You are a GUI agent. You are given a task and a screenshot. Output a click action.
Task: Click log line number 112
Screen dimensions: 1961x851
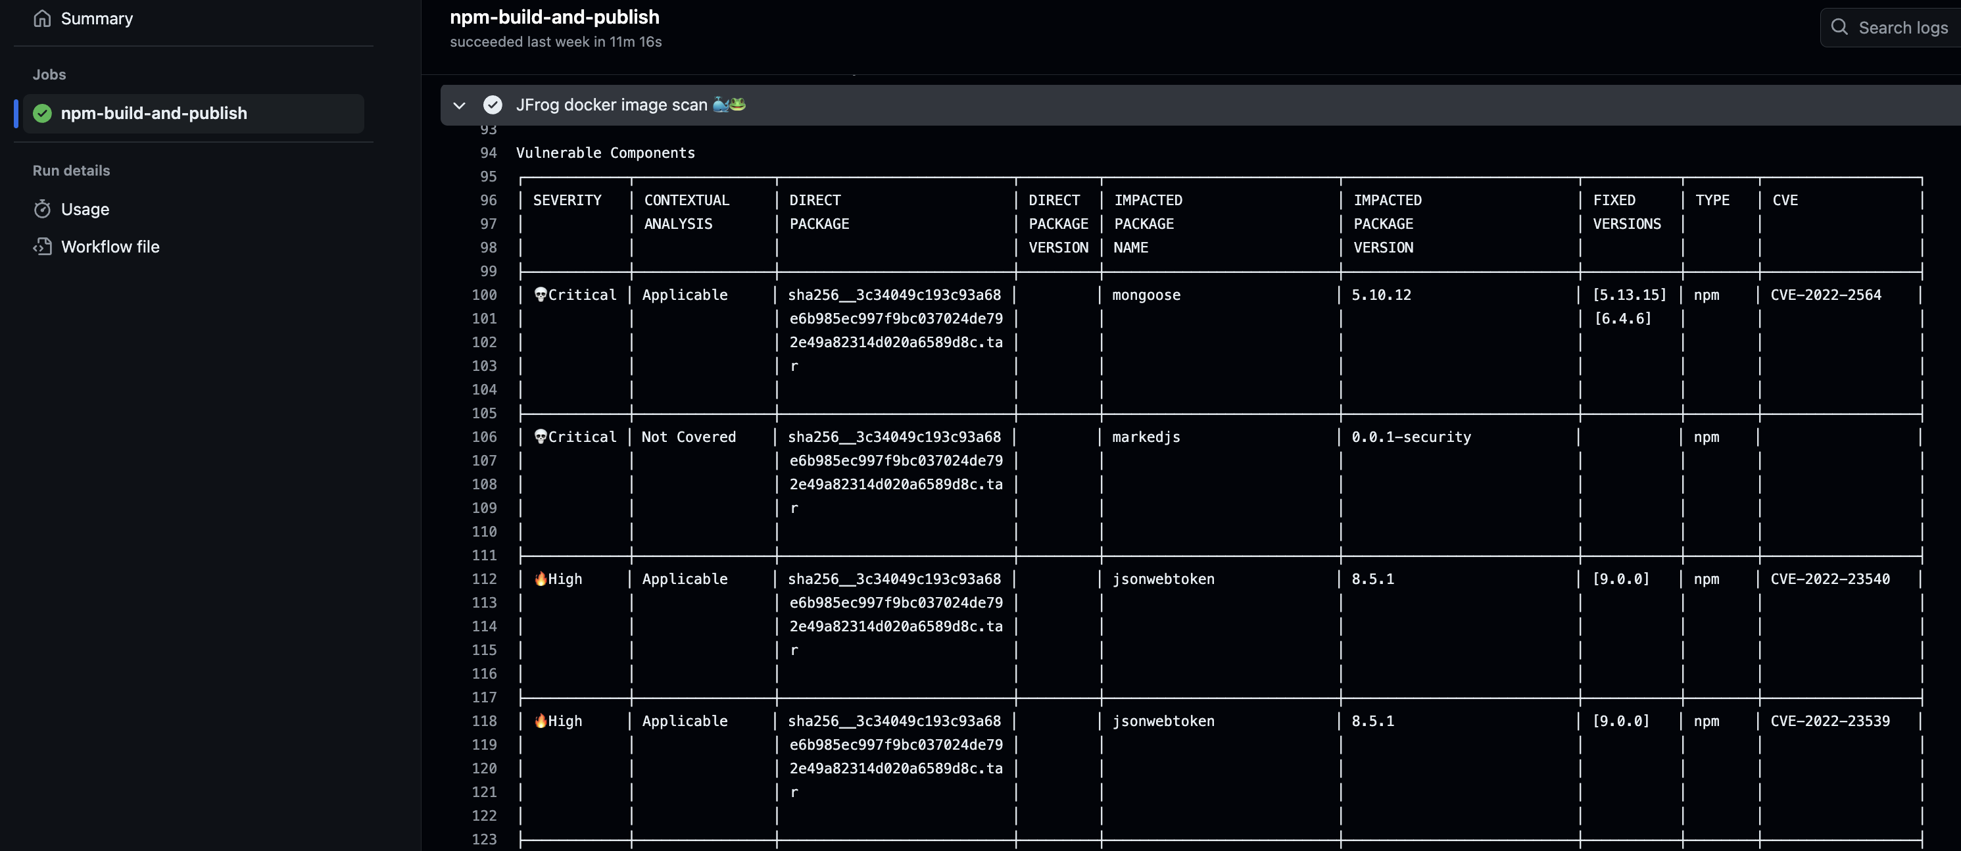click(484, 579)
